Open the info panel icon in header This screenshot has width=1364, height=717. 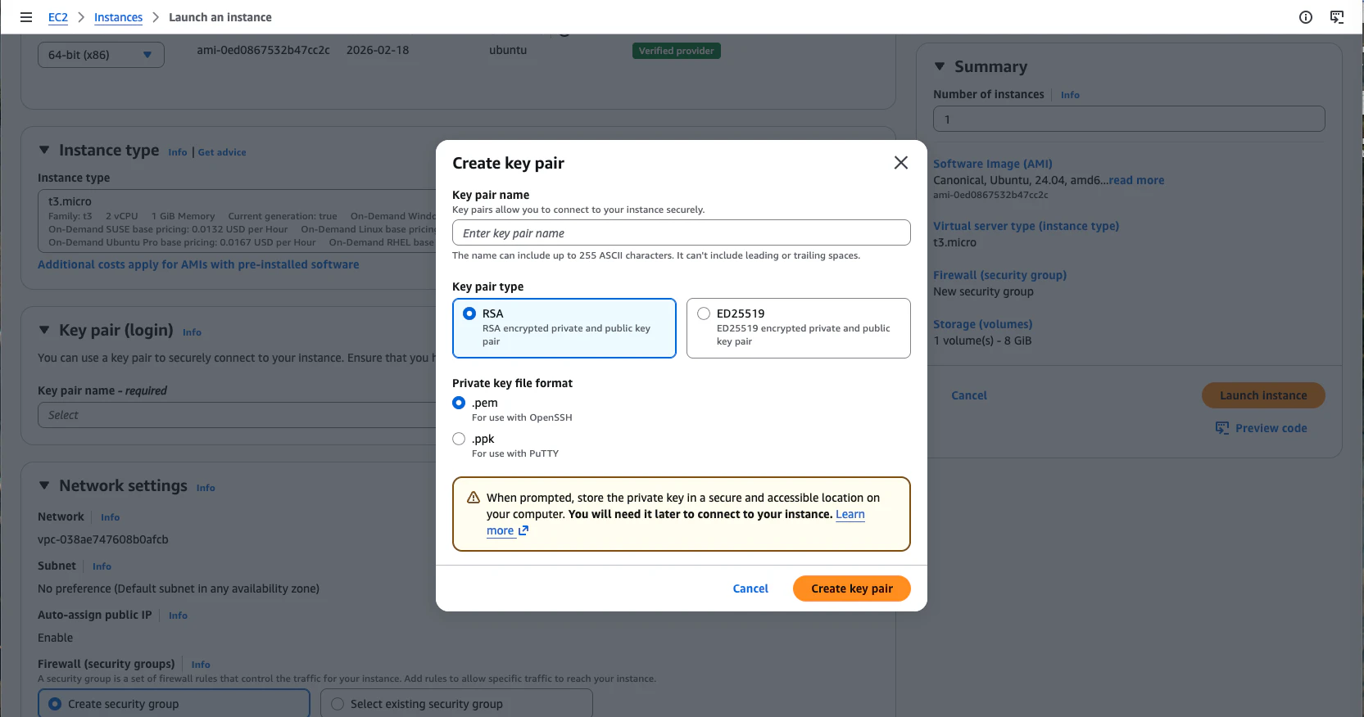click(x=1306, y=17)
